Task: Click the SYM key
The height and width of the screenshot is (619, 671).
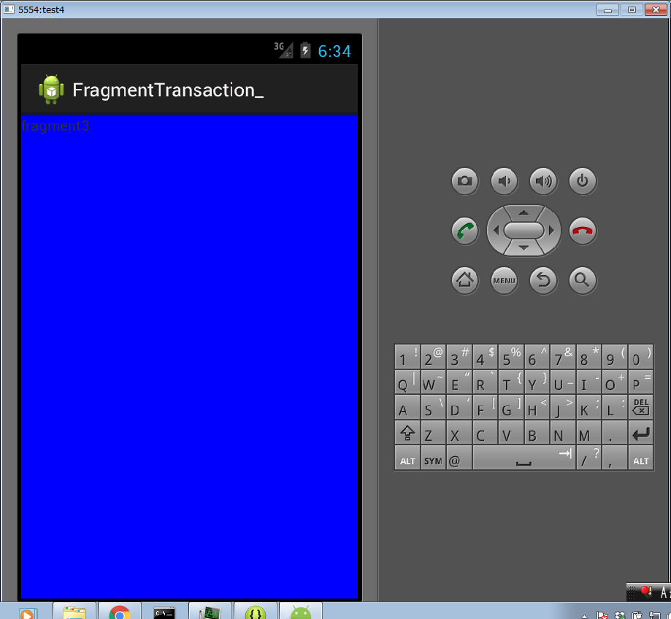Action: 433,458
